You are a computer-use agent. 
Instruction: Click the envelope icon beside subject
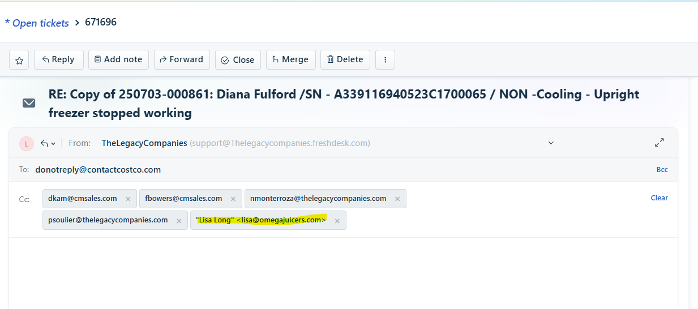pos(29,103)
